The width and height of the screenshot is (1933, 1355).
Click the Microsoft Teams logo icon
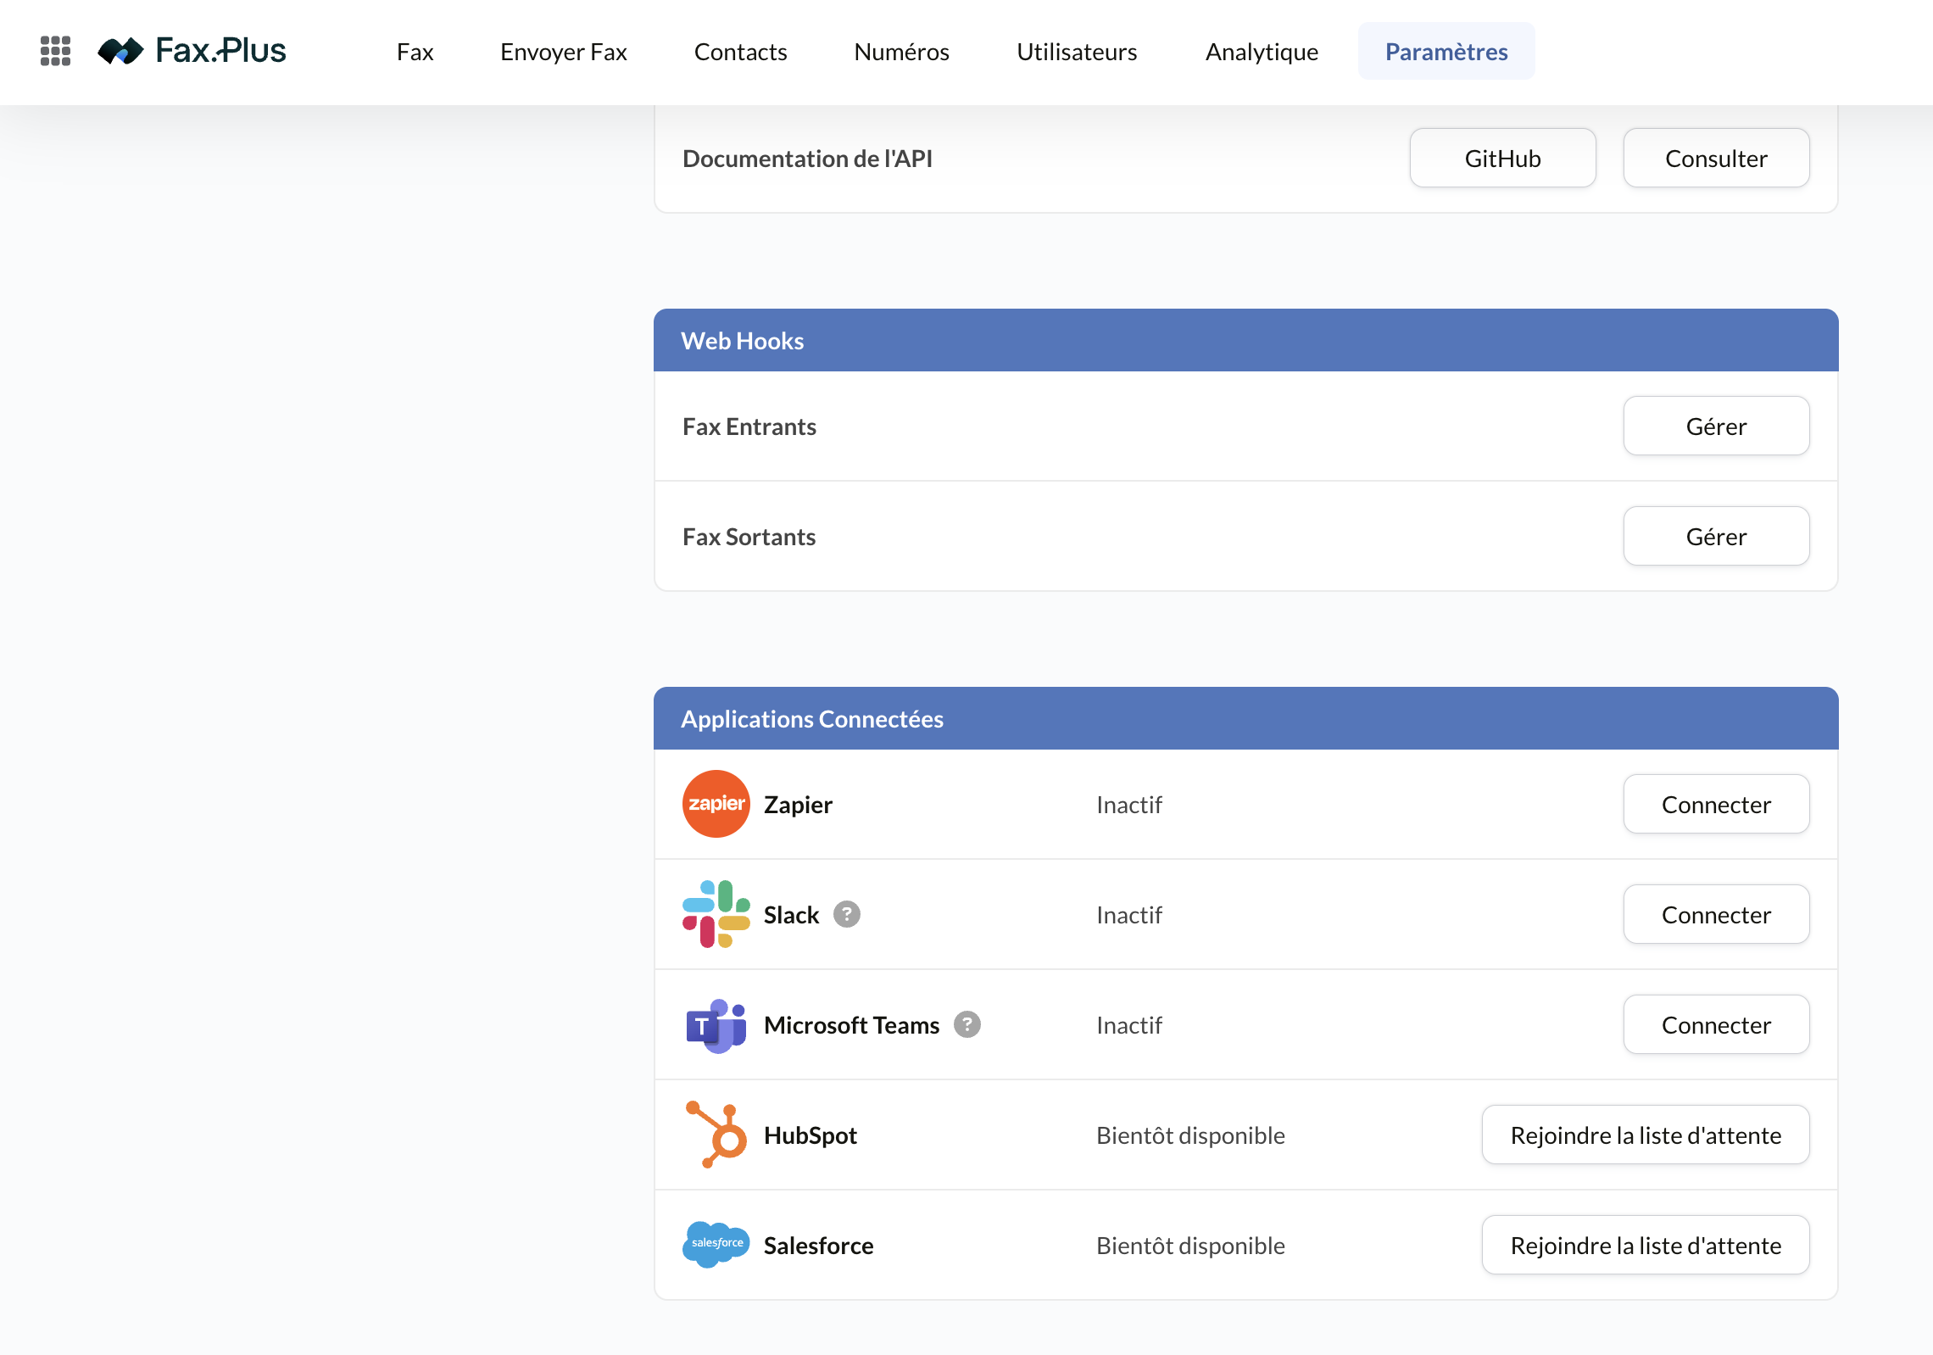click(x=716, y=1024)
